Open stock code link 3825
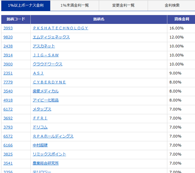The height and width of the screenshot is (173, 195). click(8, 154)
